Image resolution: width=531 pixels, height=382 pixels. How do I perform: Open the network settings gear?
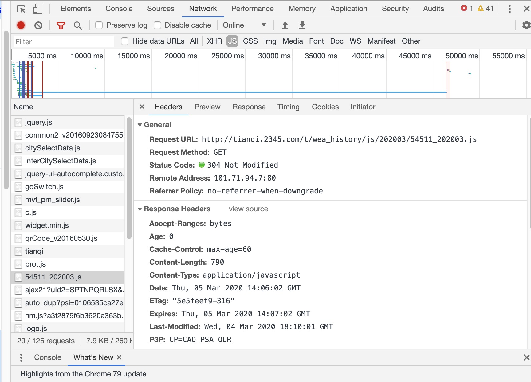[526, 25]
